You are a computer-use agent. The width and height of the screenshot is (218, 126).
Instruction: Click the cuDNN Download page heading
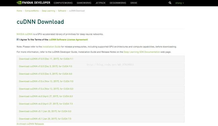point(40,22)
